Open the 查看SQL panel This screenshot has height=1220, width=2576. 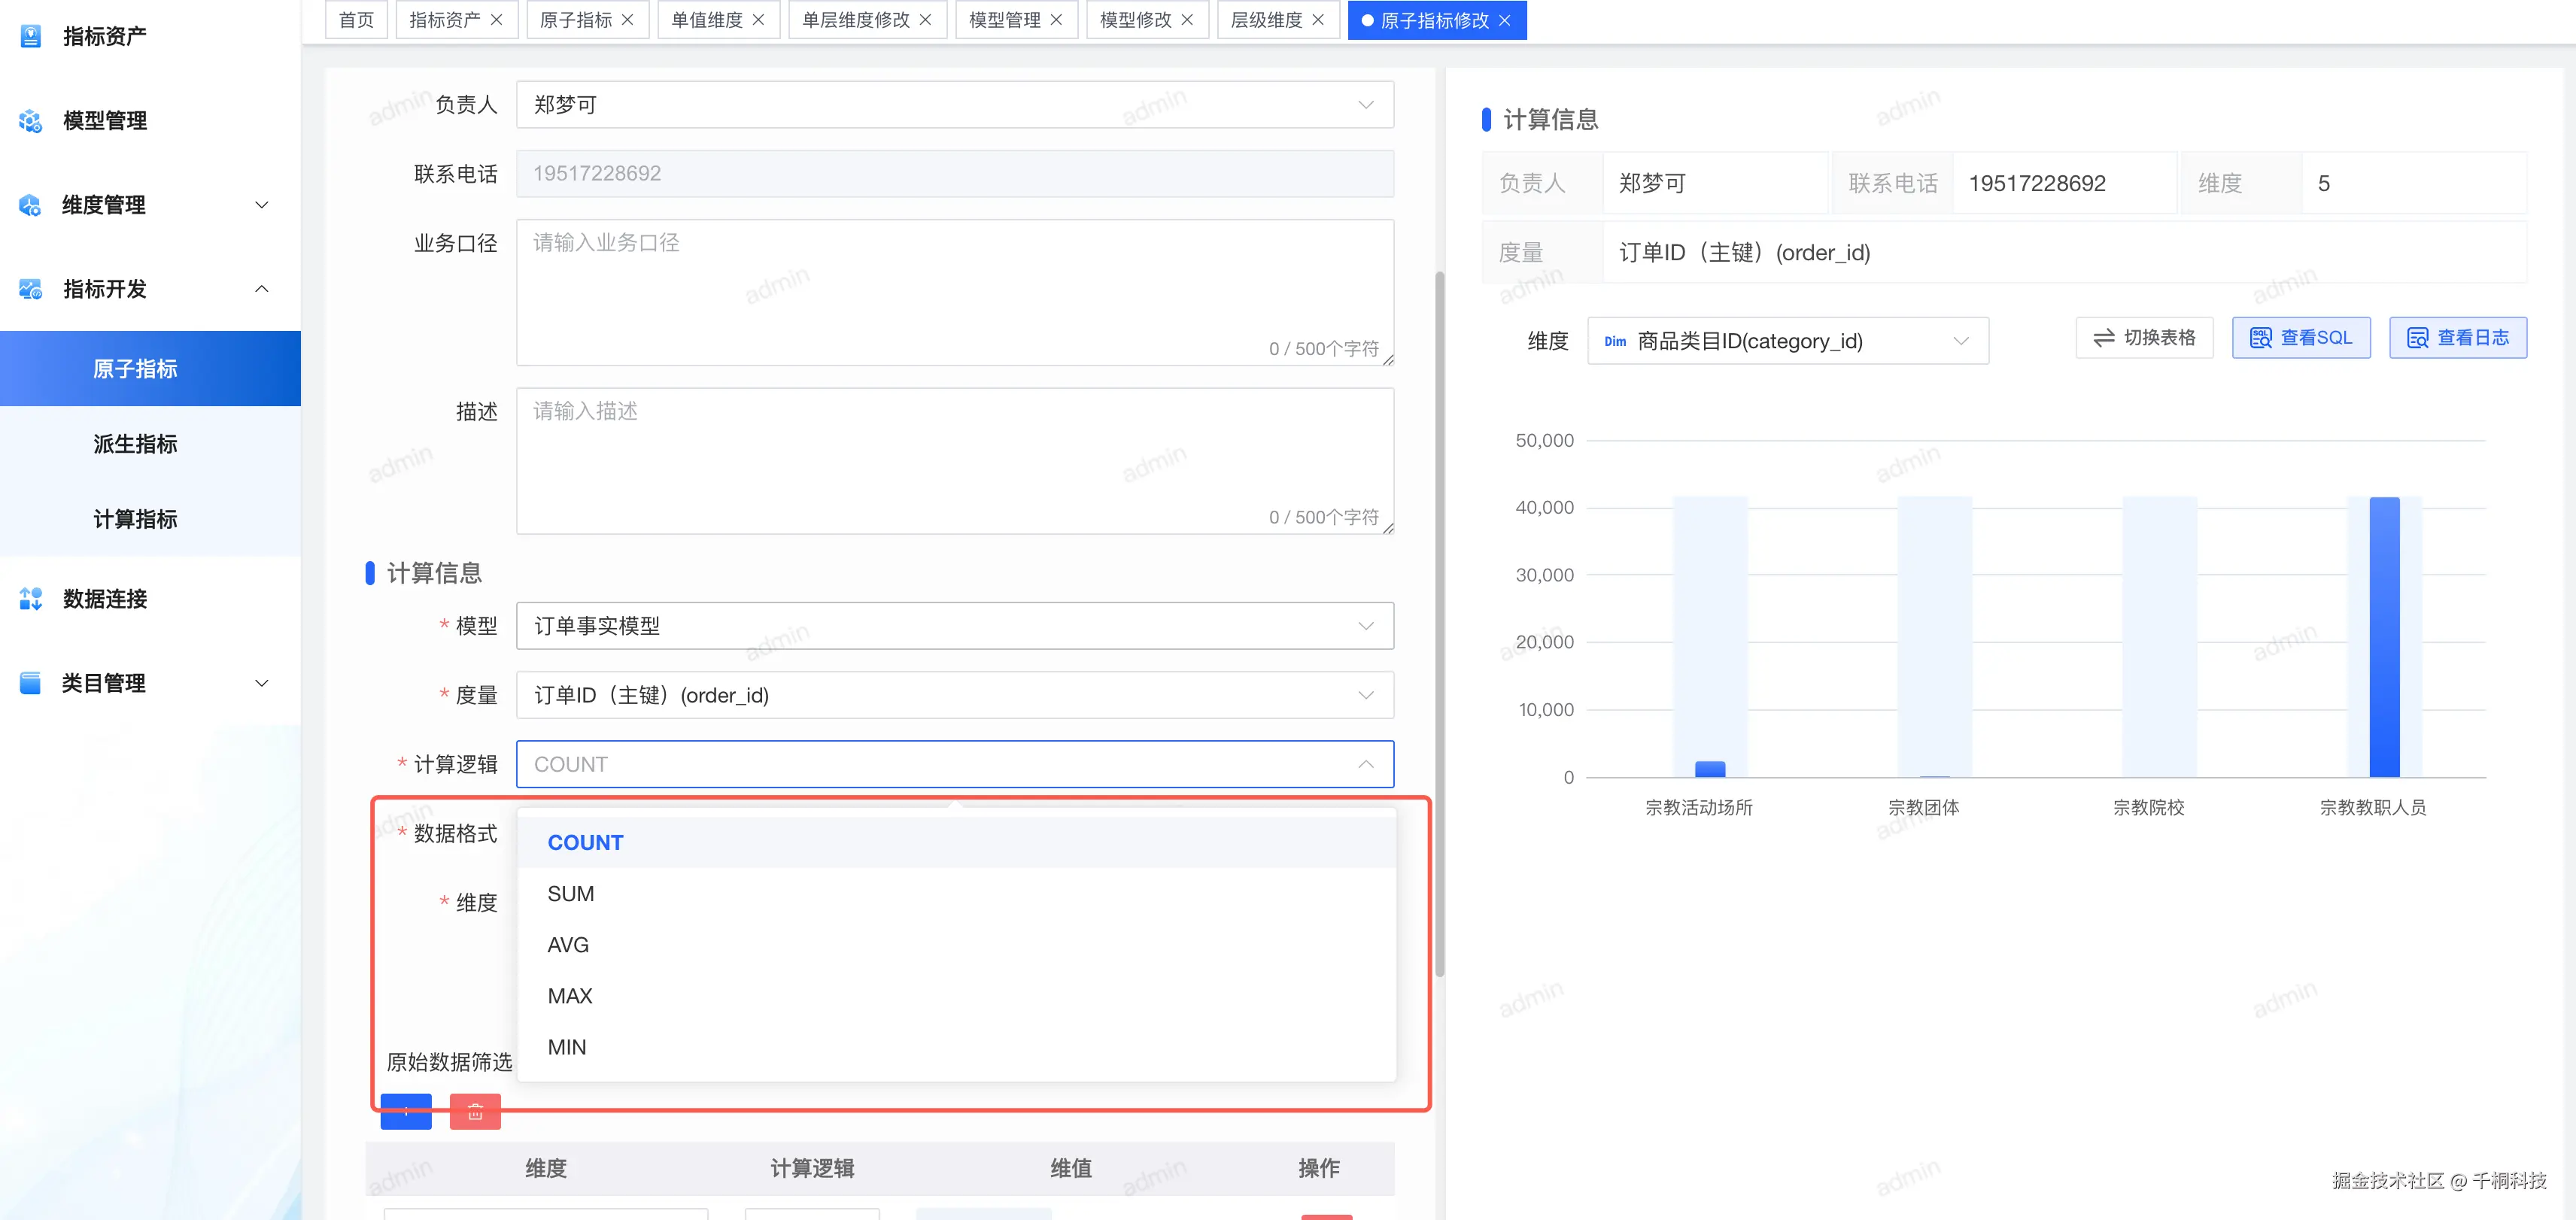click(x=2301, y=337)
